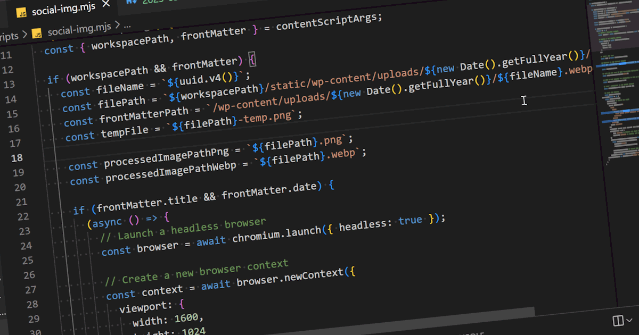Click line number 11 in the gutter
The height and width of the screenshot is (335, 639).
click(5, 55)
